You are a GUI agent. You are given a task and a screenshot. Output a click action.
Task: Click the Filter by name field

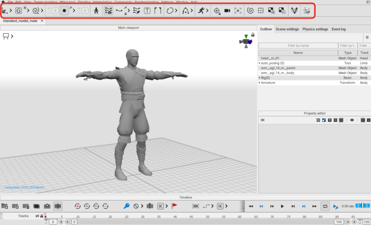coord(298,46)
